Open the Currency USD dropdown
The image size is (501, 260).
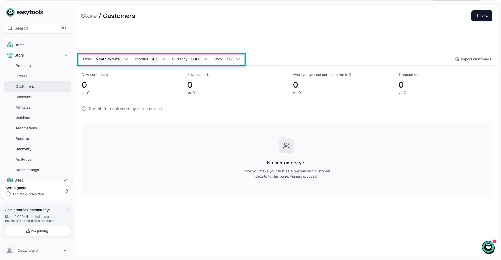click(x=189, y=59)
